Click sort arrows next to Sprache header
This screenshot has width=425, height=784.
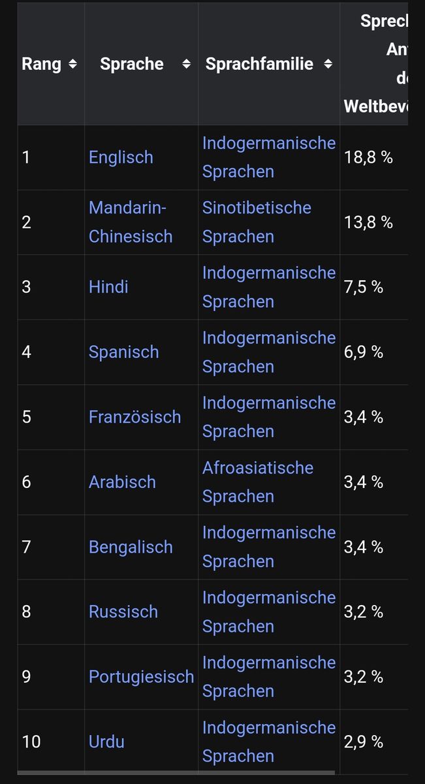pos(187,64)
